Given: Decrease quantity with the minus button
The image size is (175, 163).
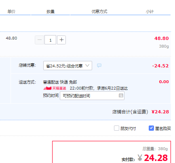Looking at the screenshot, I should [40, 40].
